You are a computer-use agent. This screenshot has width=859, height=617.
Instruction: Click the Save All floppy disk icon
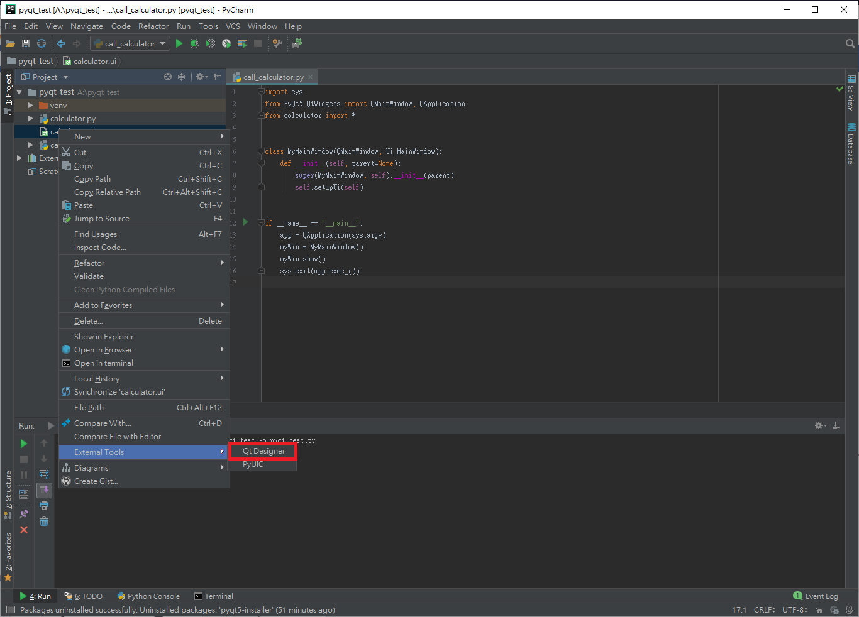pyautogui.click(x=26, y=43)
